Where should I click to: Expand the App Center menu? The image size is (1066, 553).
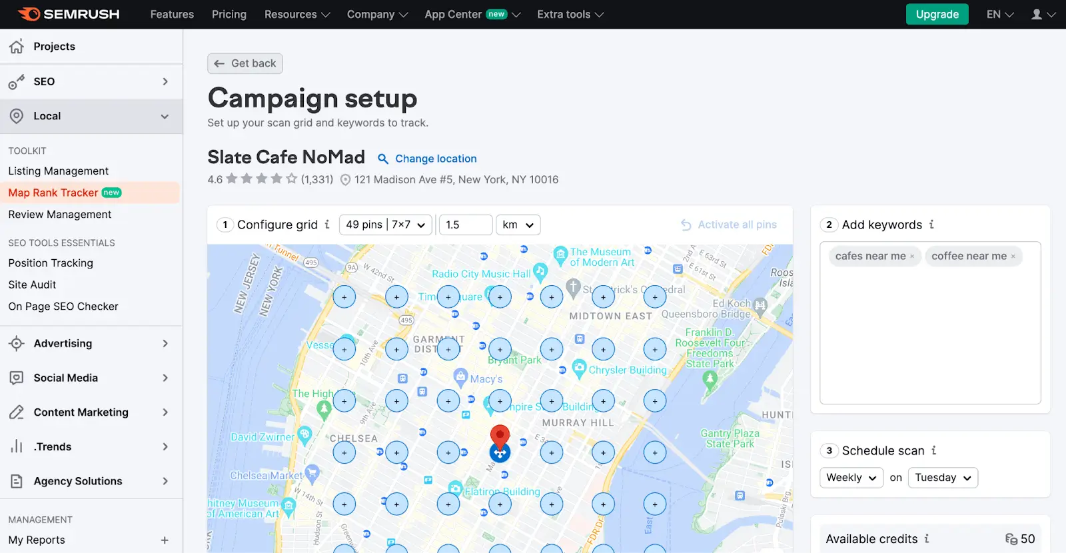click(472, 14)
